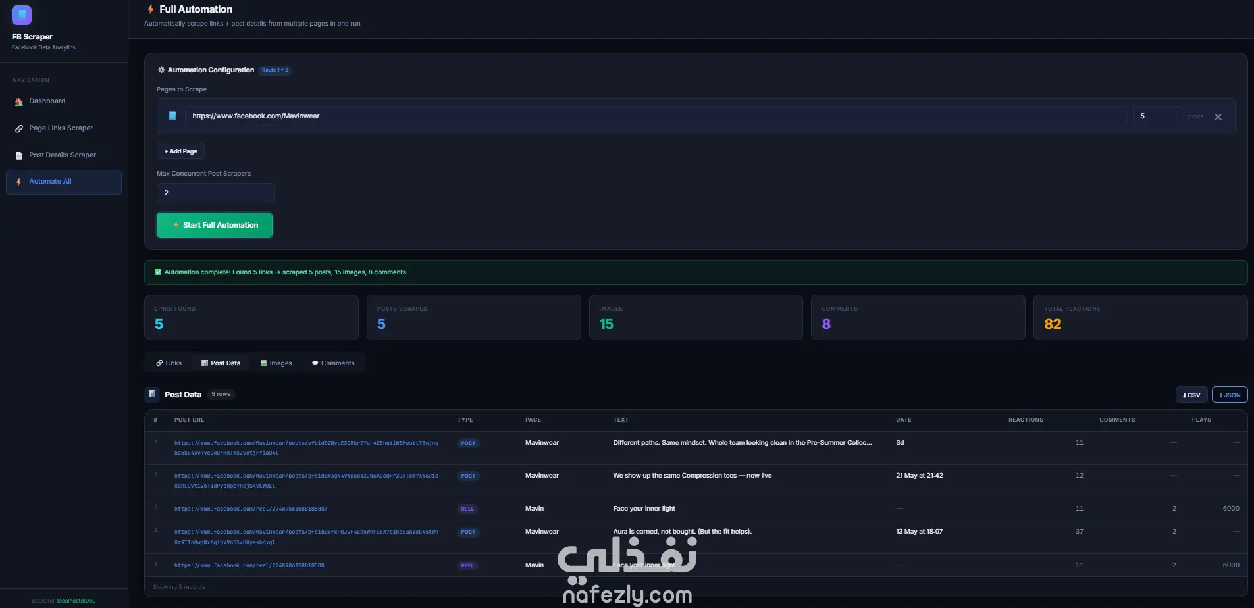Click the Dashboard house icon
The height and width of the screenshot is (608, 1254).
coord(19,101)
